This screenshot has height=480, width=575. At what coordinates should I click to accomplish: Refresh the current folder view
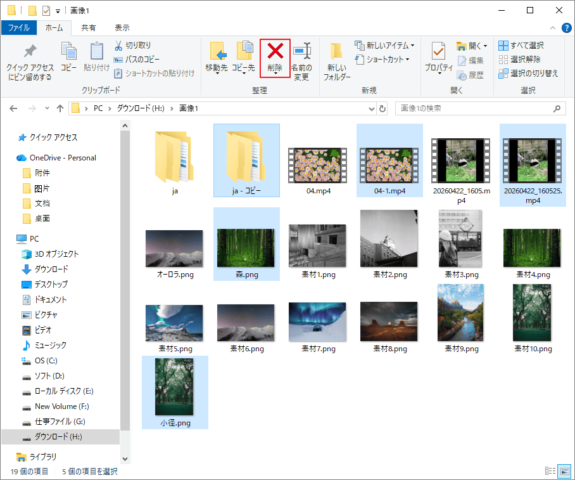[x=382, y=108]
